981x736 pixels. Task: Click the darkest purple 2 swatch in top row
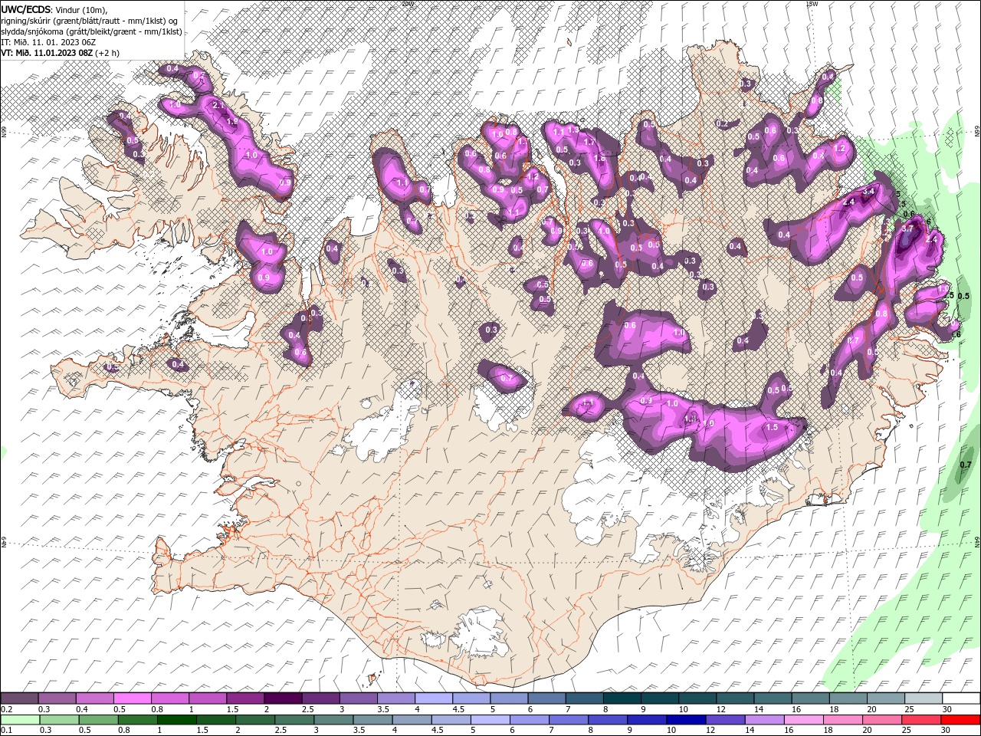coord(283,698)
